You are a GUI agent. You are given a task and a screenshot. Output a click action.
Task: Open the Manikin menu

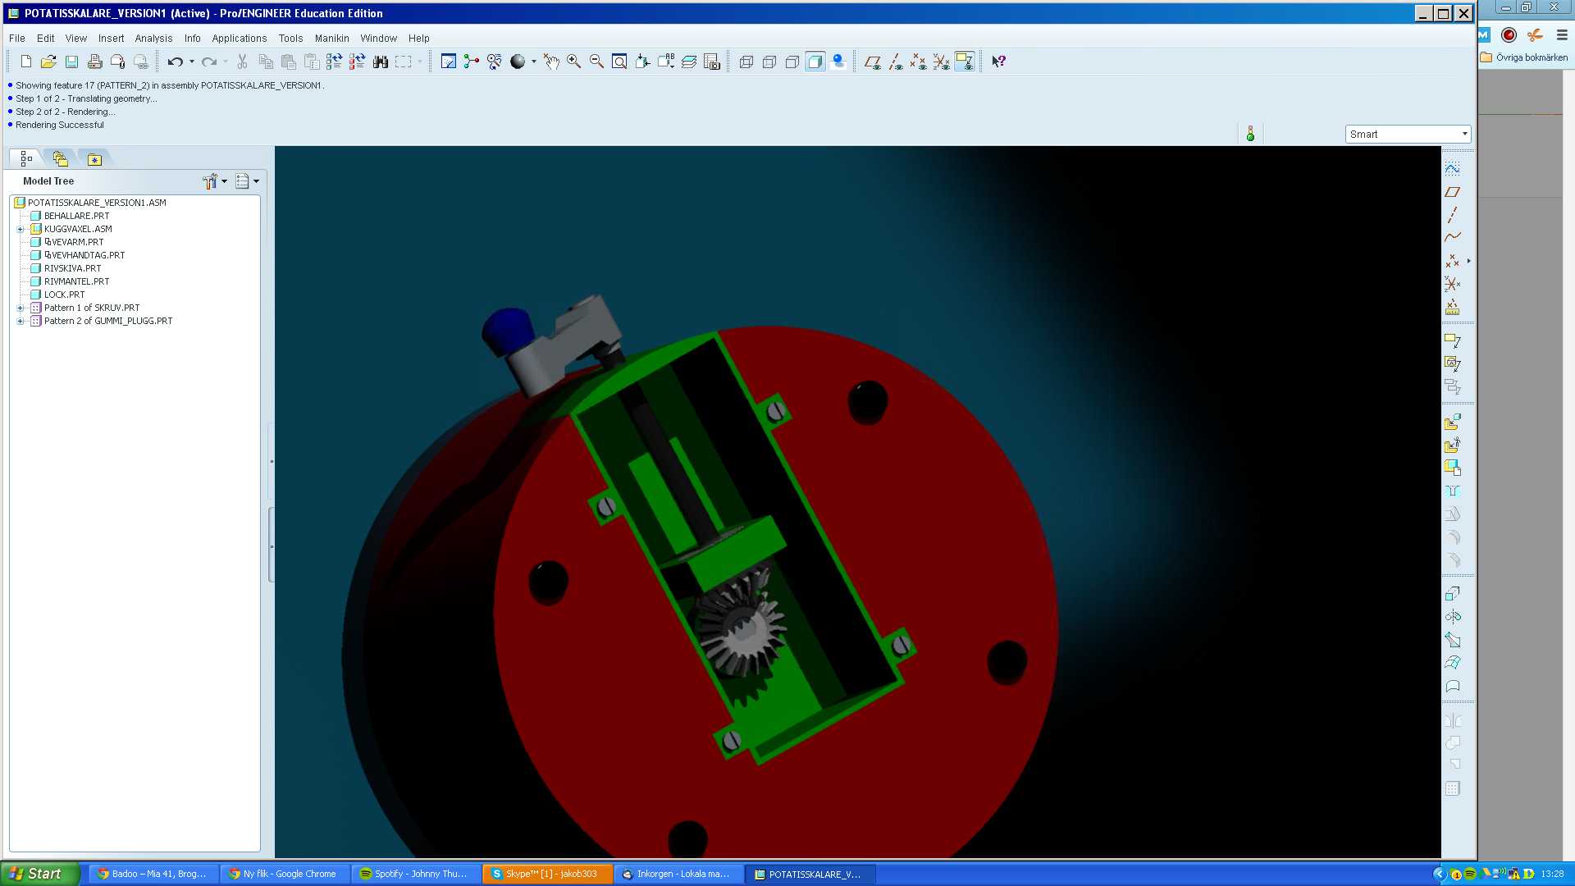tap(332, 39)
